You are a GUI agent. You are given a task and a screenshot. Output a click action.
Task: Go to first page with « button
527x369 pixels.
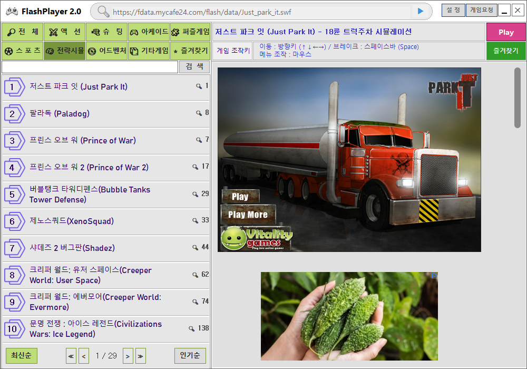[x=71, y=356]
